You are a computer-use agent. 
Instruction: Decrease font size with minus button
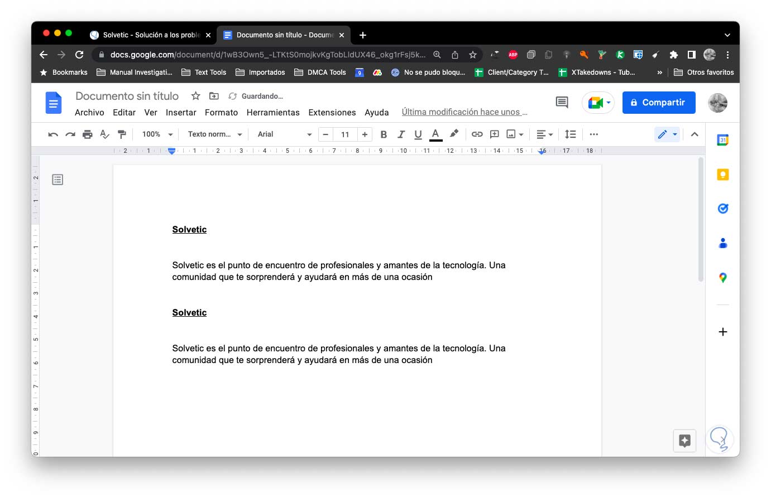point(325,134)
